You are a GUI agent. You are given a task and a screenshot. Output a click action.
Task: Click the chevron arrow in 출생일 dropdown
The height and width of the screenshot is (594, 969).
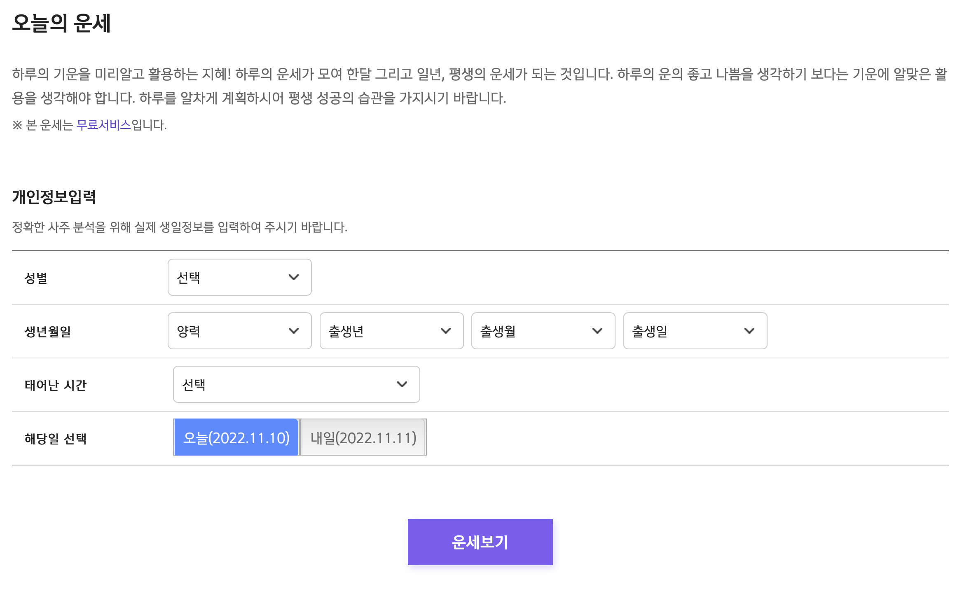click(749, 331)
